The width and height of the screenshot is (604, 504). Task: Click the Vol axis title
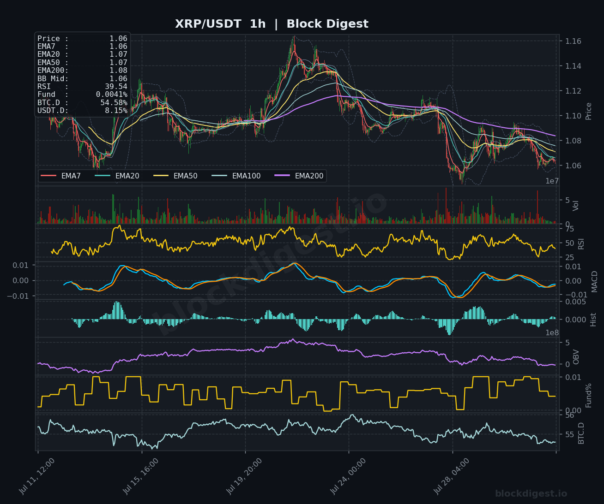pyautogui.click(x=576, y=206)
